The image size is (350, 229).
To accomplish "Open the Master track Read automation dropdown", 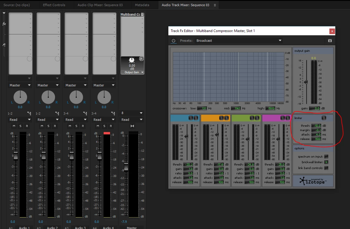I will 132,120.
